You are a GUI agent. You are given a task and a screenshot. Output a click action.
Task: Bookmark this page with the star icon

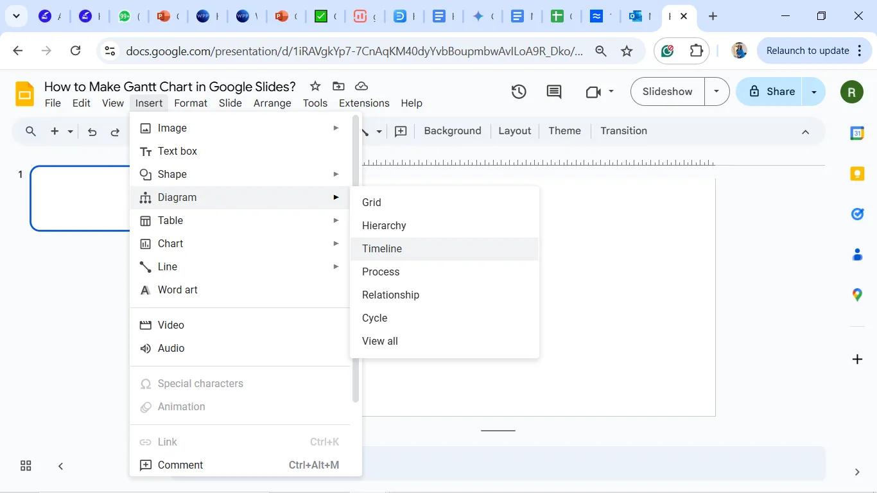[627, 51]
